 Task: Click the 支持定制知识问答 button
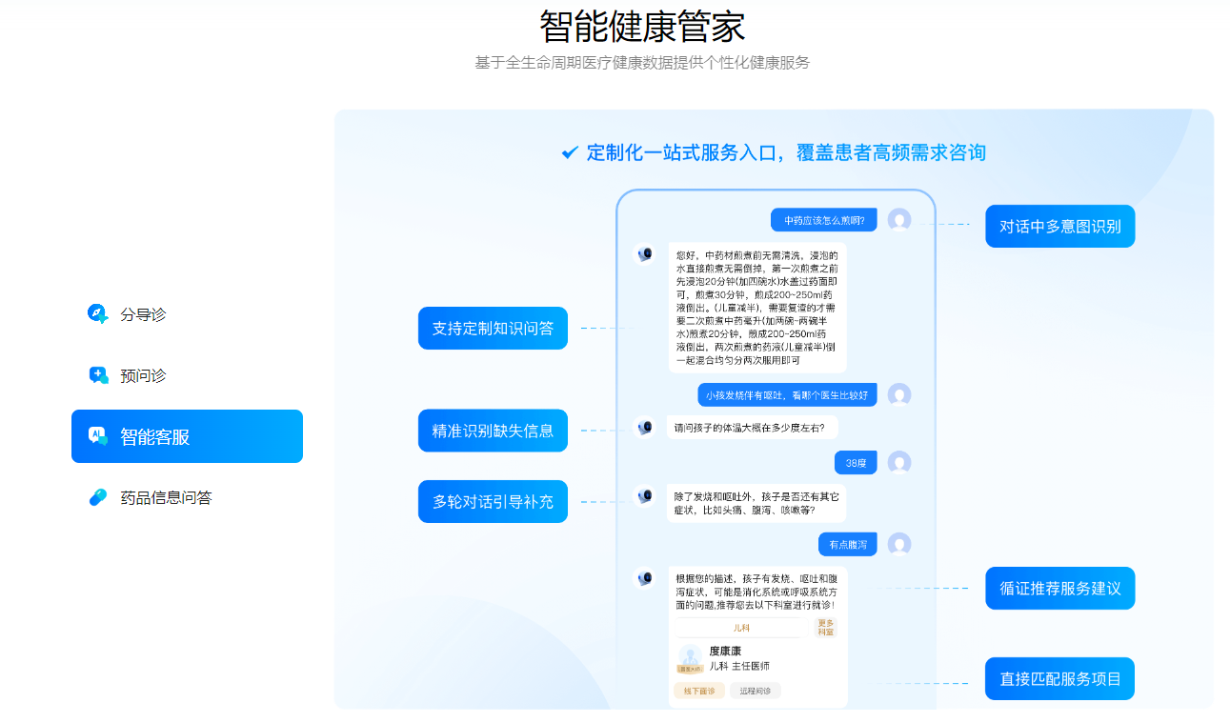pos(493,328)
